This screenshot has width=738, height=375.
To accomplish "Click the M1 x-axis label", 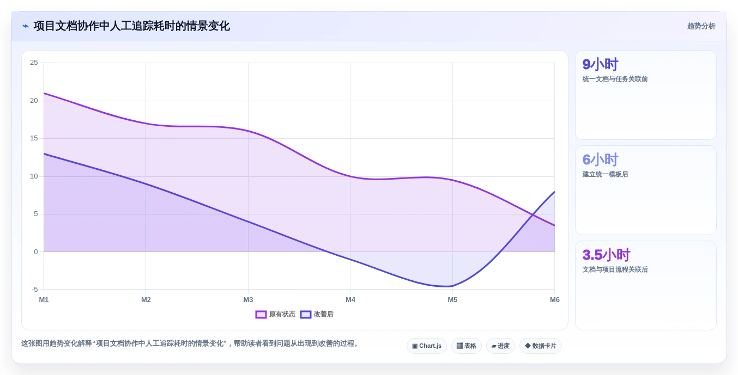I will [x=44, y=300].
